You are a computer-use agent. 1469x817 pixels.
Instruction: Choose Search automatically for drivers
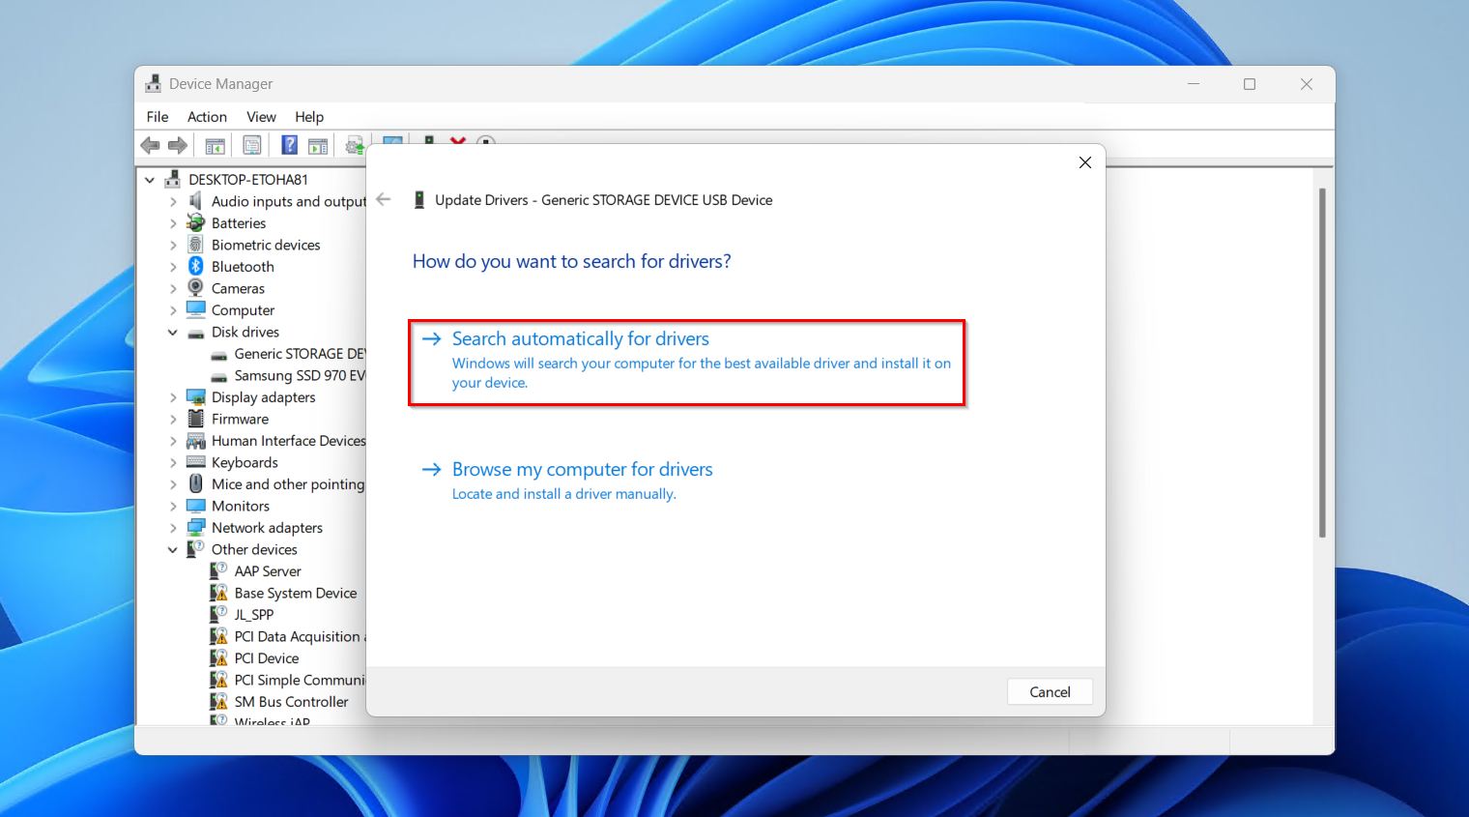[580, 339]
